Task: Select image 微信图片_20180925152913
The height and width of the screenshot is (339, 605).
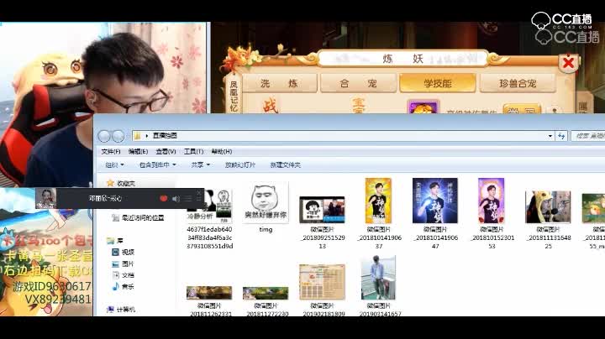Action: click(x=322, y=210)
